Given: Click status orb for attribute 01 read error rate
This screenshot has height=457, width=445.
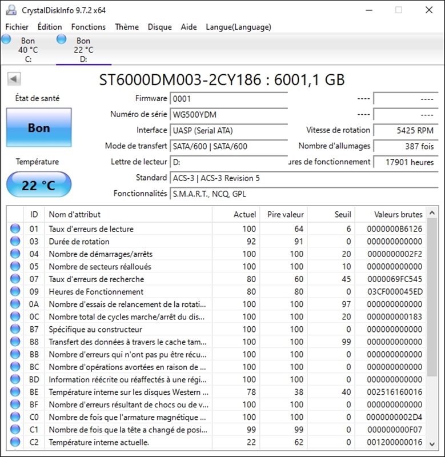Looking at the screenshot, I should click(x=15, y=229).
